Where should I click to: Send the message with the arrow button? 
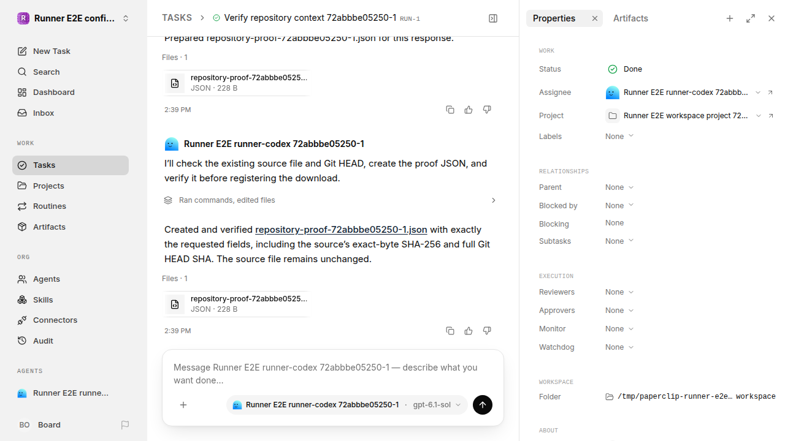point(483,405)
